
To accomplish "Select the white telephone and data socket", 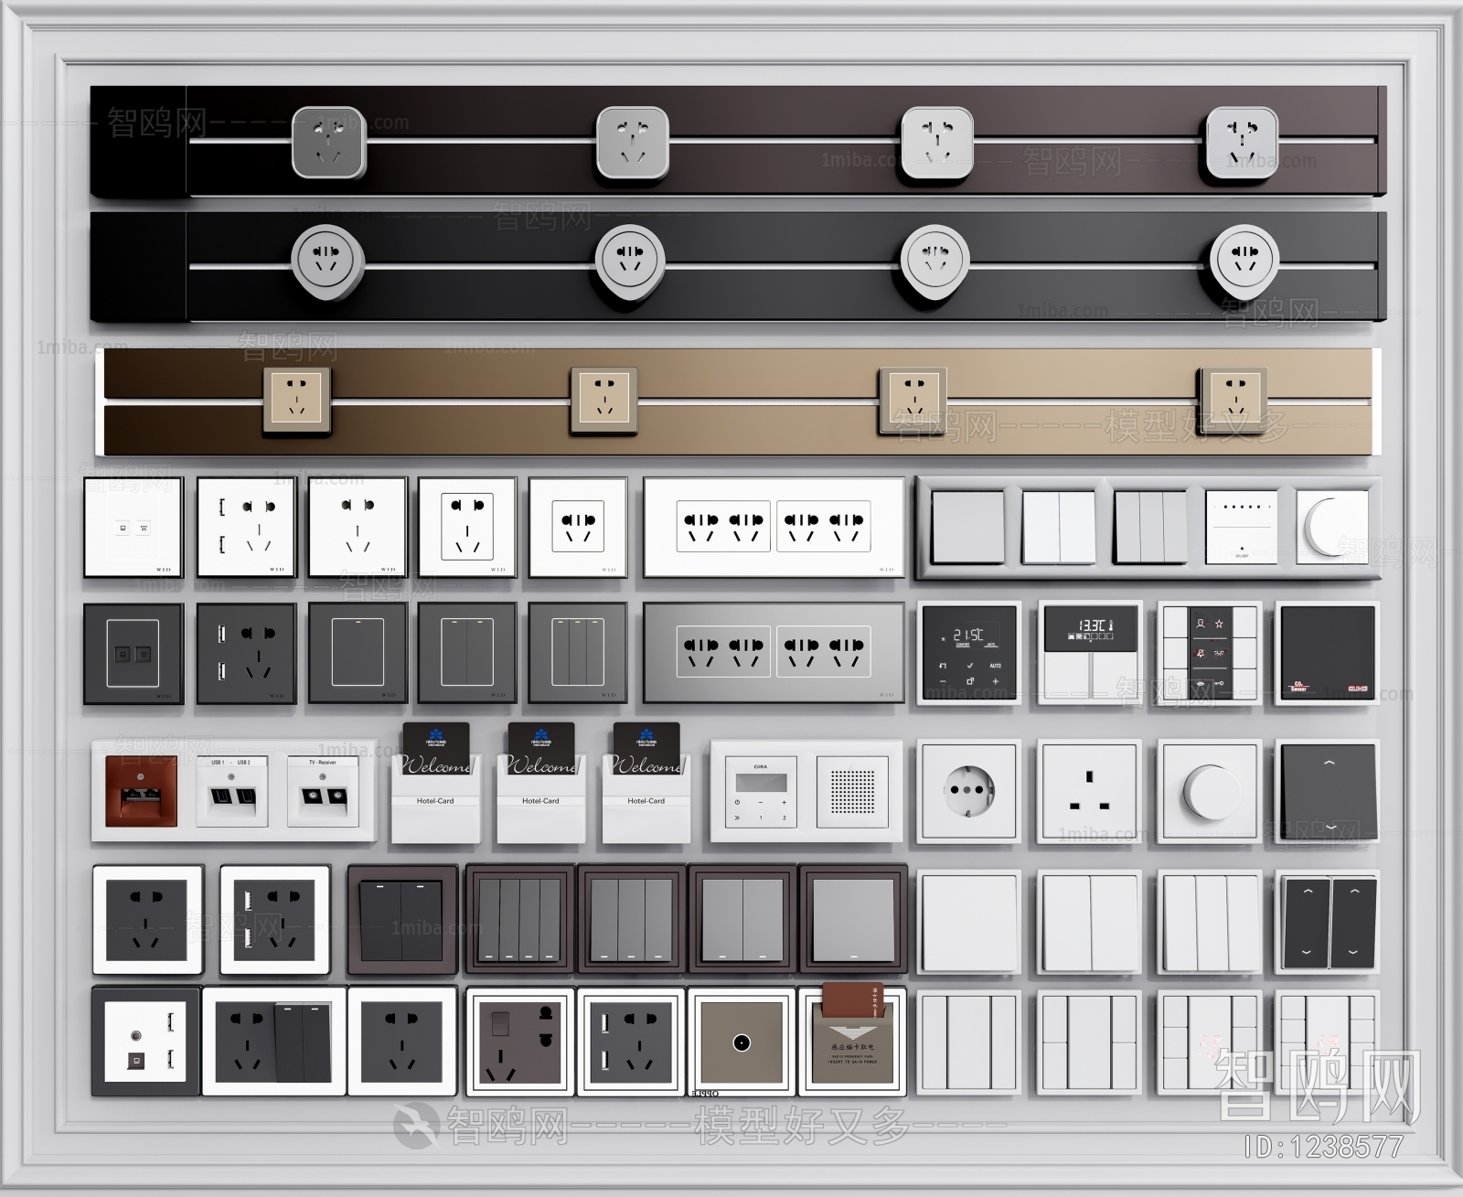I will coord(133,527).
